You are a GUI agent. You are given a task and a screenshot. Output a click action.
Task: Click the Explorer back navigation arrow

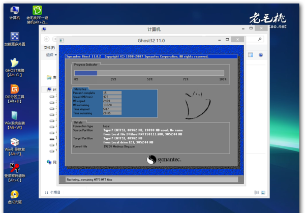click(46, 39)
